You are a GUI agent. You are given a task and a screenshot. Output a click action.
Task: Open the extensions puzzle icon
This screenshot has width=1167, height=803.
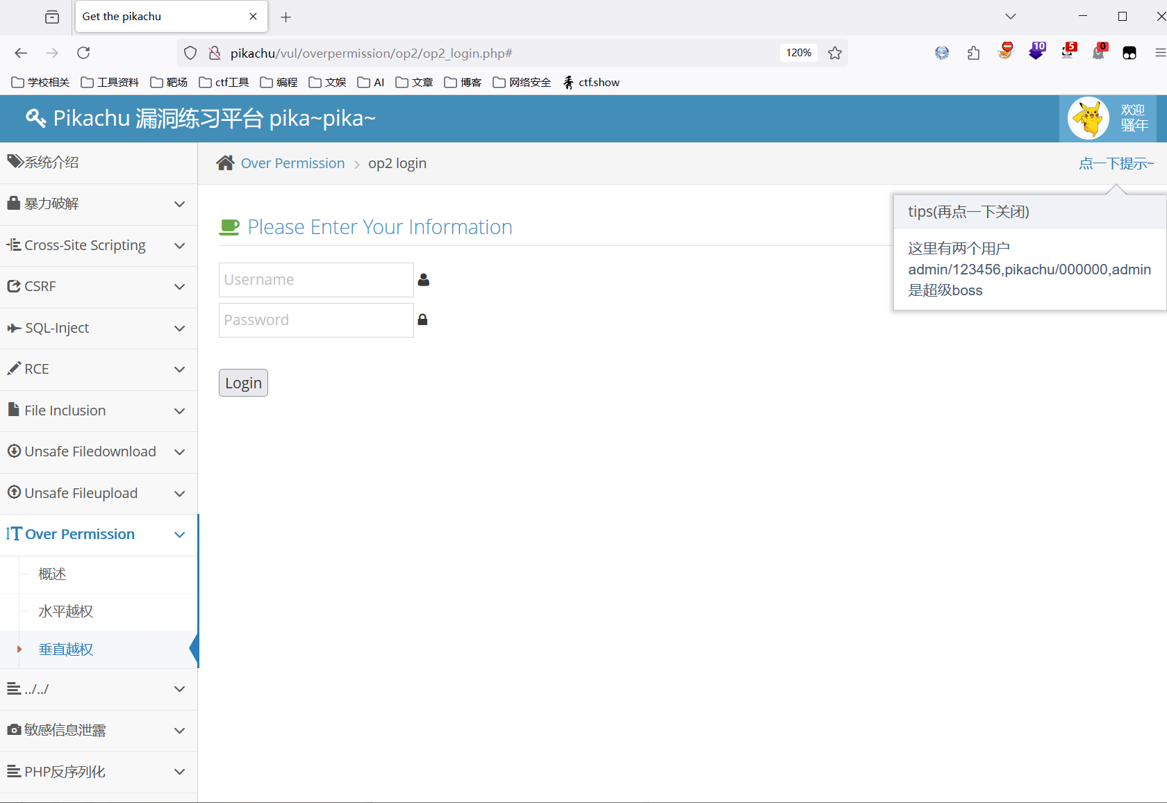coord(973,53)
